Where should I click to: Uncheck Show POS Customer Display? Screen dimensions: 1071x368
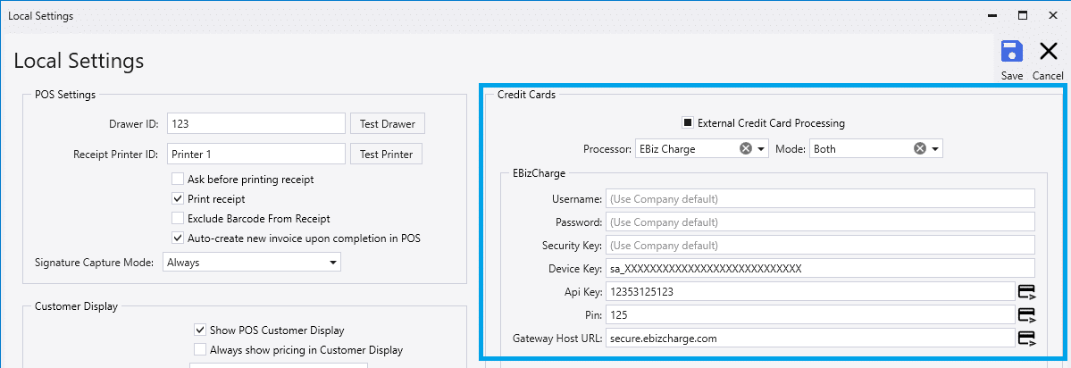point(200,330)
